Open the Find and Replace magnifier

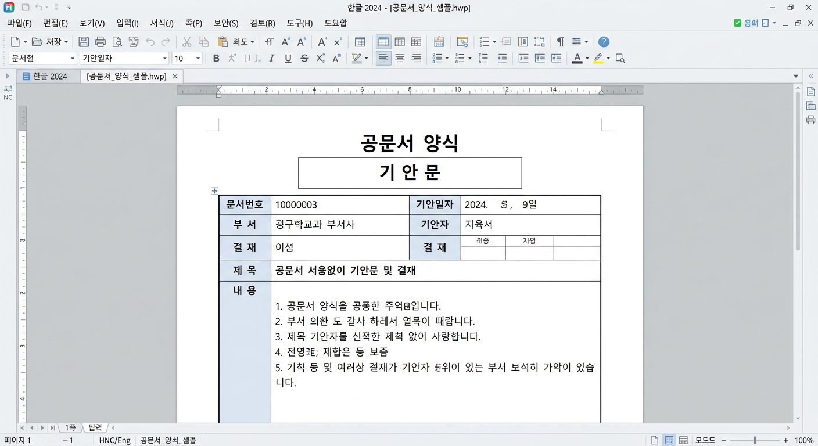point(620,58)
